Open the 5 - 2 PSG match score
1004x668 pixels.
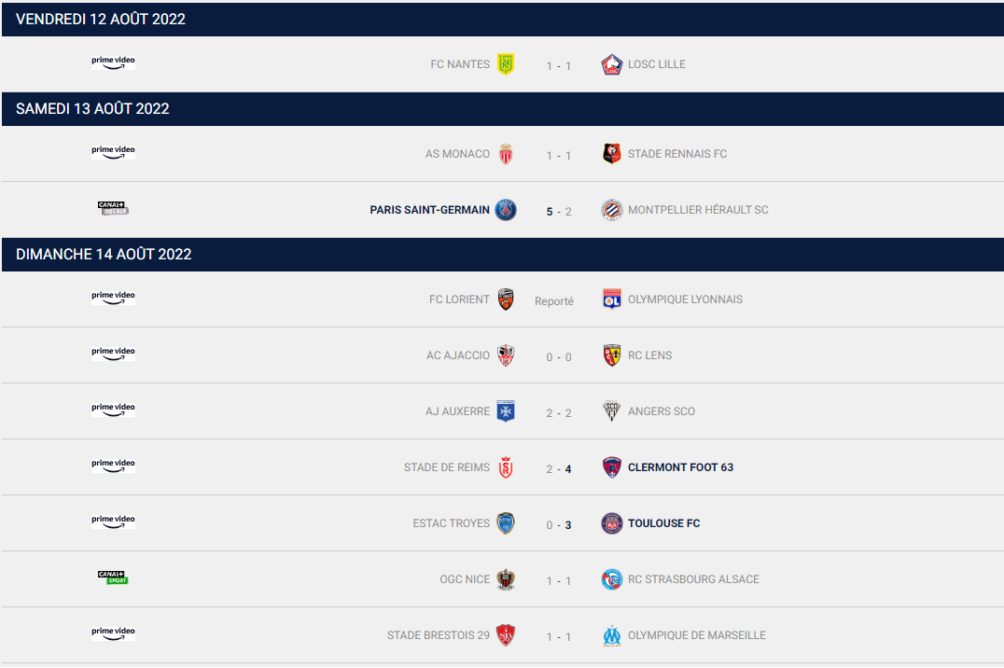point(559,212)
